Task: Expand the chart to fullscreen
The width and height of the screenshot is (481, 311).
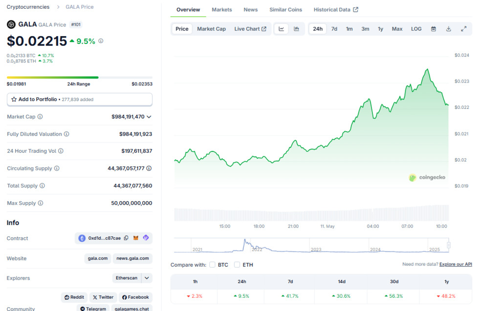Action: click(x=463, y=29)
